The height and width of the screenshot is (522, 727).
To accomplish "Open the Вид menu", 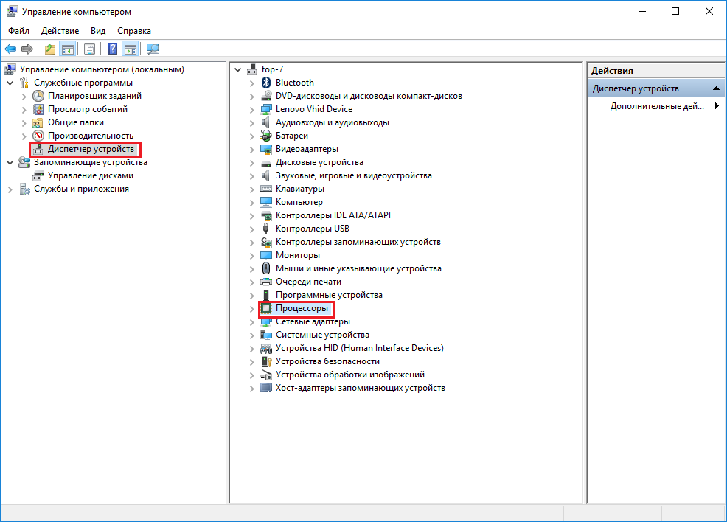I will 98,31.
